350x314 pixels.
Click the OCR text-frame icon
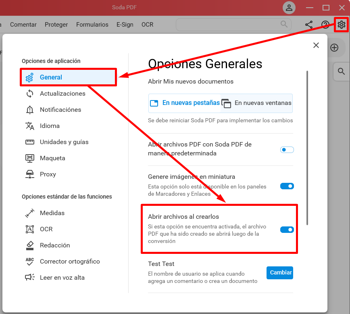pyautogui.click(x=30, y=229)
